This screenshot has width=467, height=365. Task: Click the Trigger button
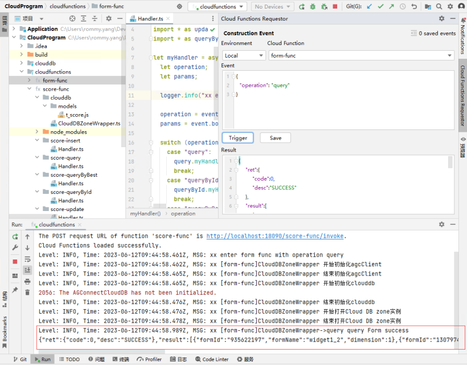(237, 138)
